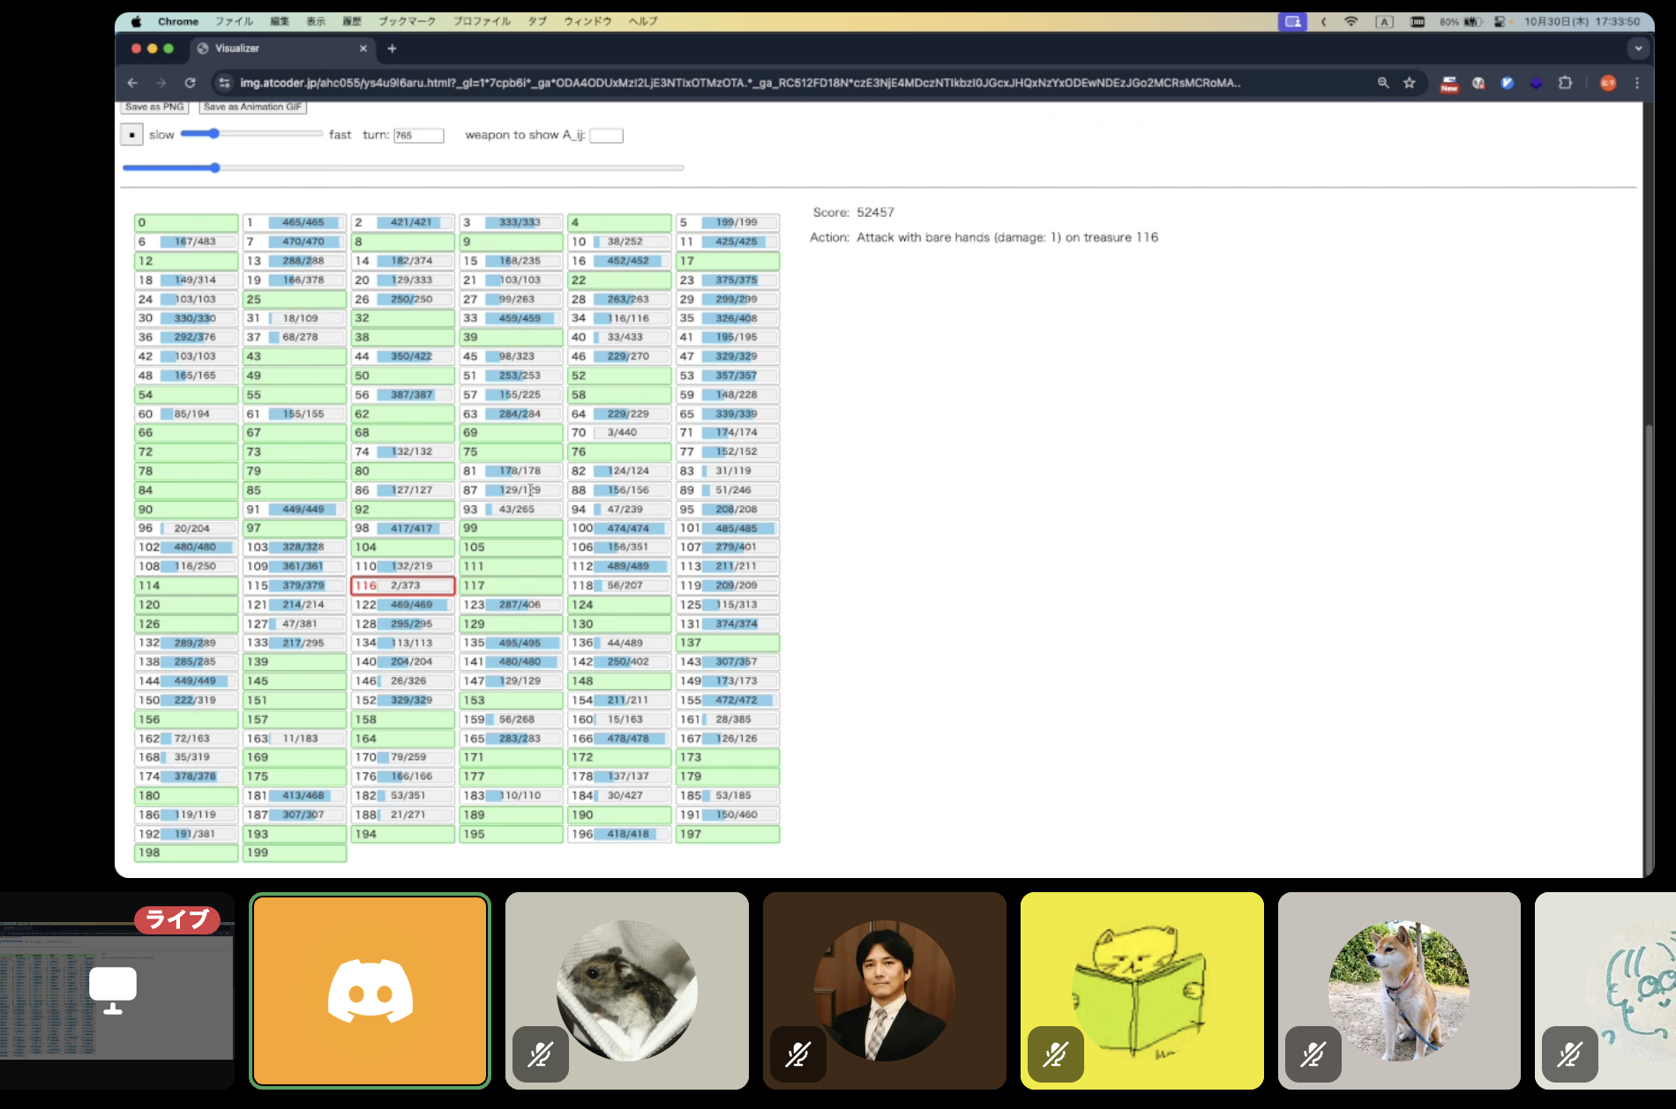Unmute the hamster avatar participant's mic icon
This screenshot has height=1109, width=1676.
tap(540, 1053)
